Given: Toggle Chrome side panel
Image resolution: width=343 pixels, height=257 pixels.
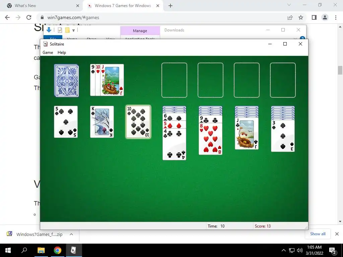Looking at the screenshot, I should click(x=314, y=17).
